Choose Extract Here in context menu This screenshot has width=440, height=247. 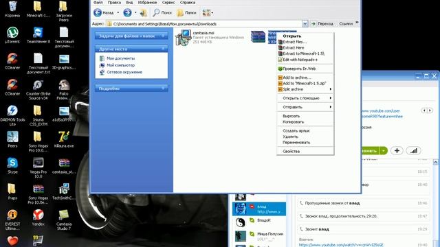[x=305, y=48]
